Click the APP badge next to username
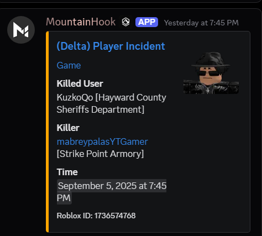 (146, 22)
